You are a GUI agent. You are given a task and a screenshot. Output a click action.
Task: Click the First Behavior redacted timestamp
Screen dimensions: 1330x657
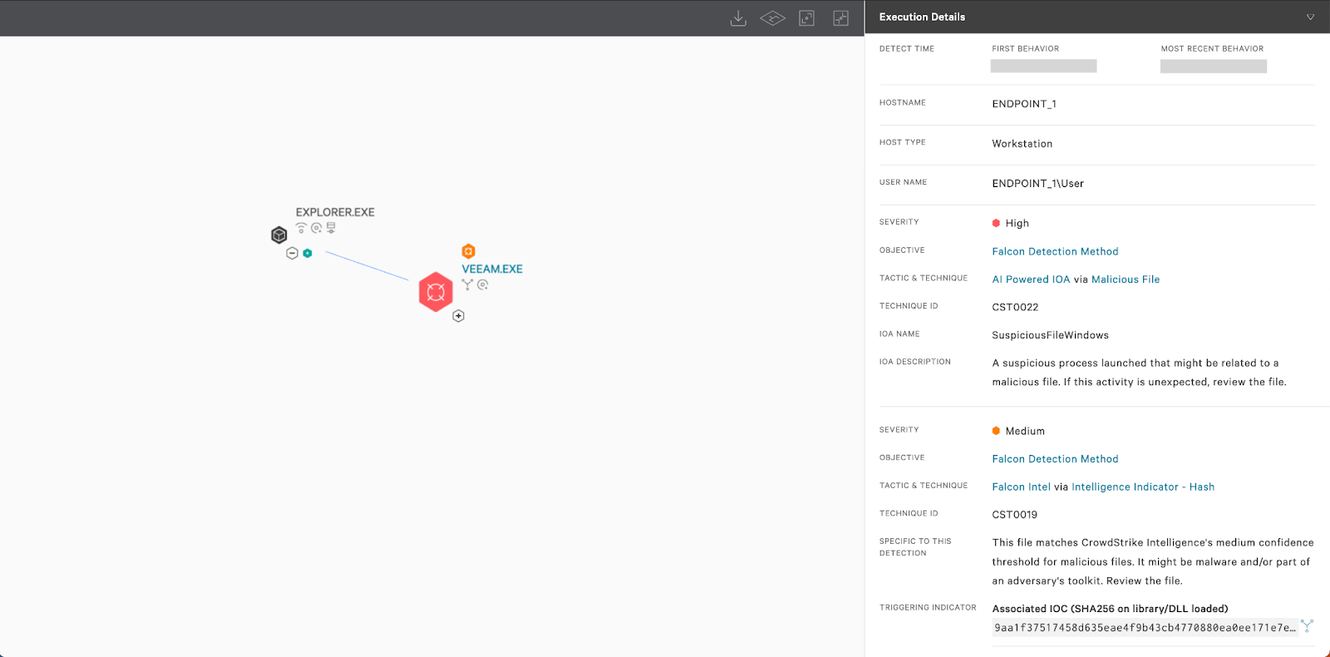[x=1043, y=66]
